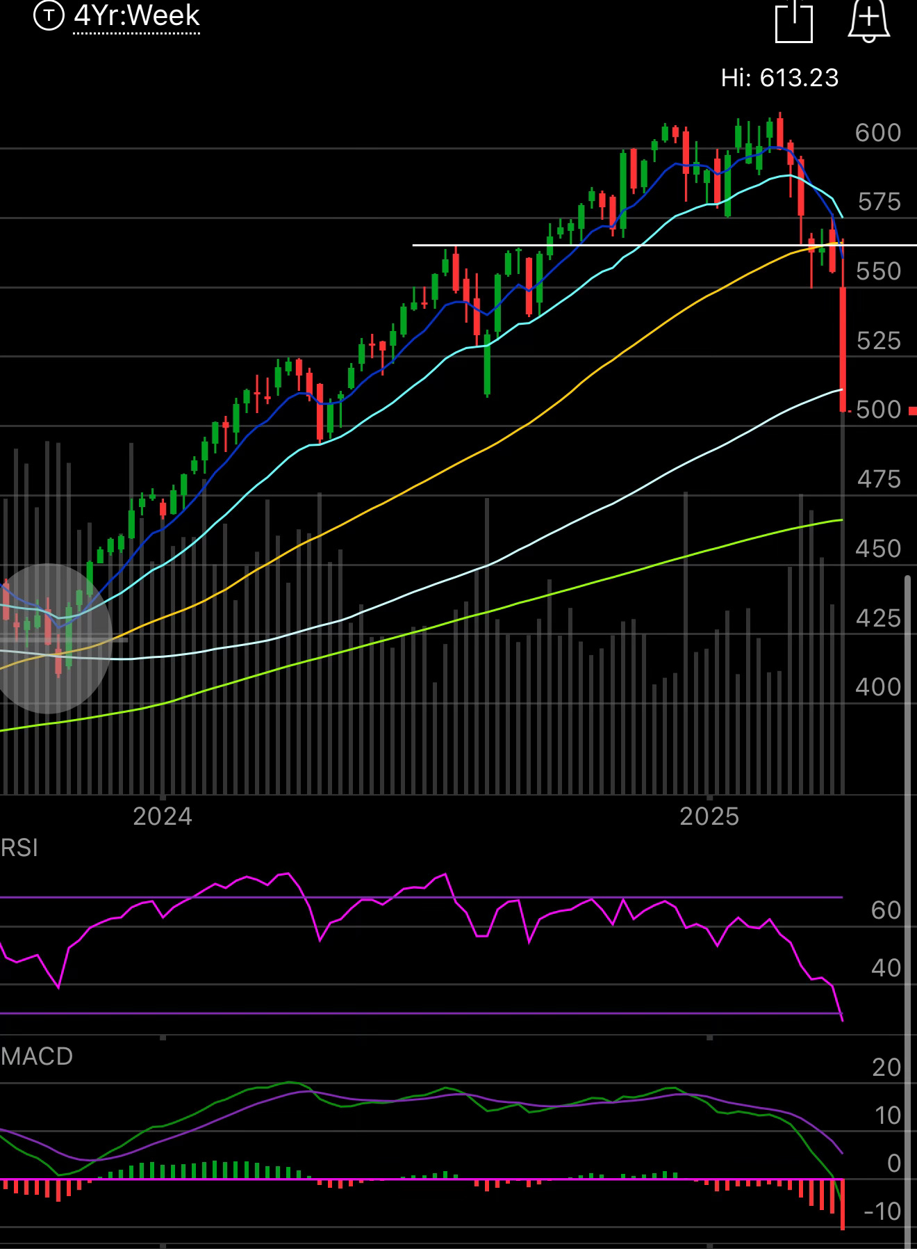Tap the MACD 0 scale label
The image size is (917, 1249).
coord(895,1163)
